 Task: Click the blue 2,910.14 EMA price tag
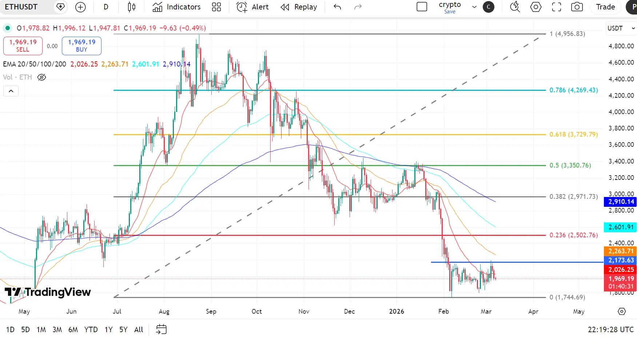(x=621, y=202)
